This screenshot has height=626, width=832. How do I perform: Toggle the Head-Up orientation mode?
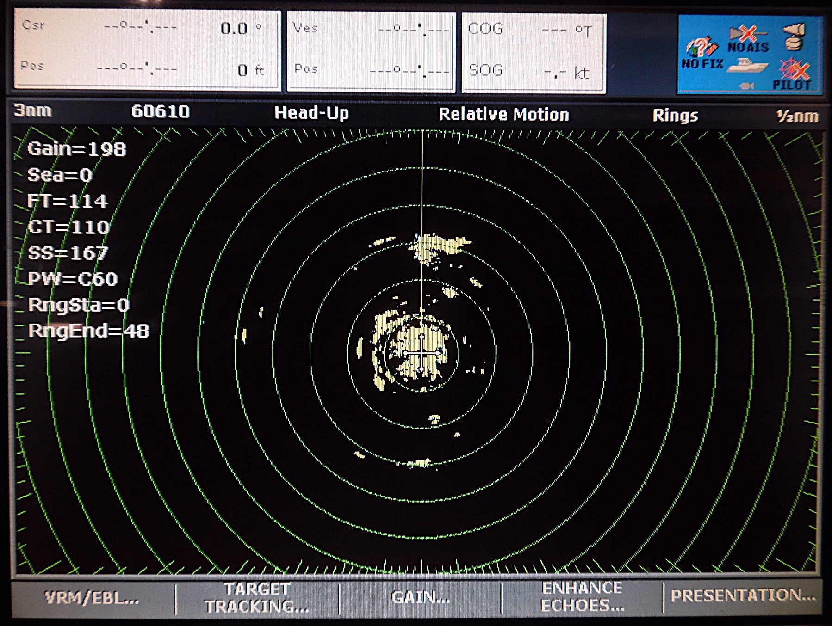(x=311, y=113)
